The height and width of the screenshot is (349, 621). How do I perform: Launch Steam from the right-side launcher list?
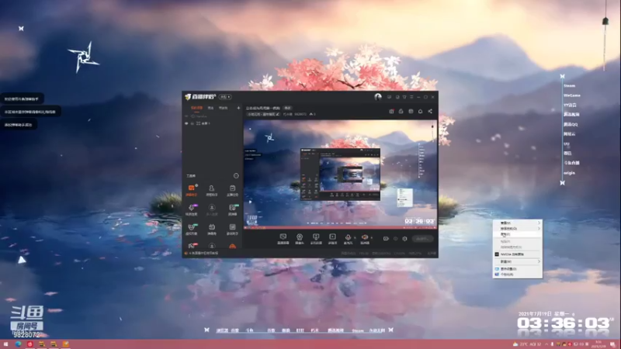coord(570,86)
